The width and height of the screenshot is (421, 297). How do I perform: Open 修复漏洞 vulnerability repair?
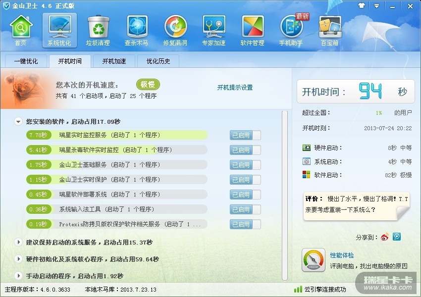[x=175, y=30]
